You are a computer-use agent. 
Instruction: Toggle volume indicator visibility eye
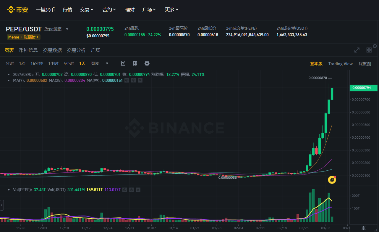tap(125, 190)
